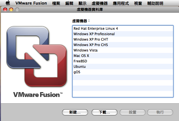
Task: Open the Apple menu
Action: coord(8,3)
